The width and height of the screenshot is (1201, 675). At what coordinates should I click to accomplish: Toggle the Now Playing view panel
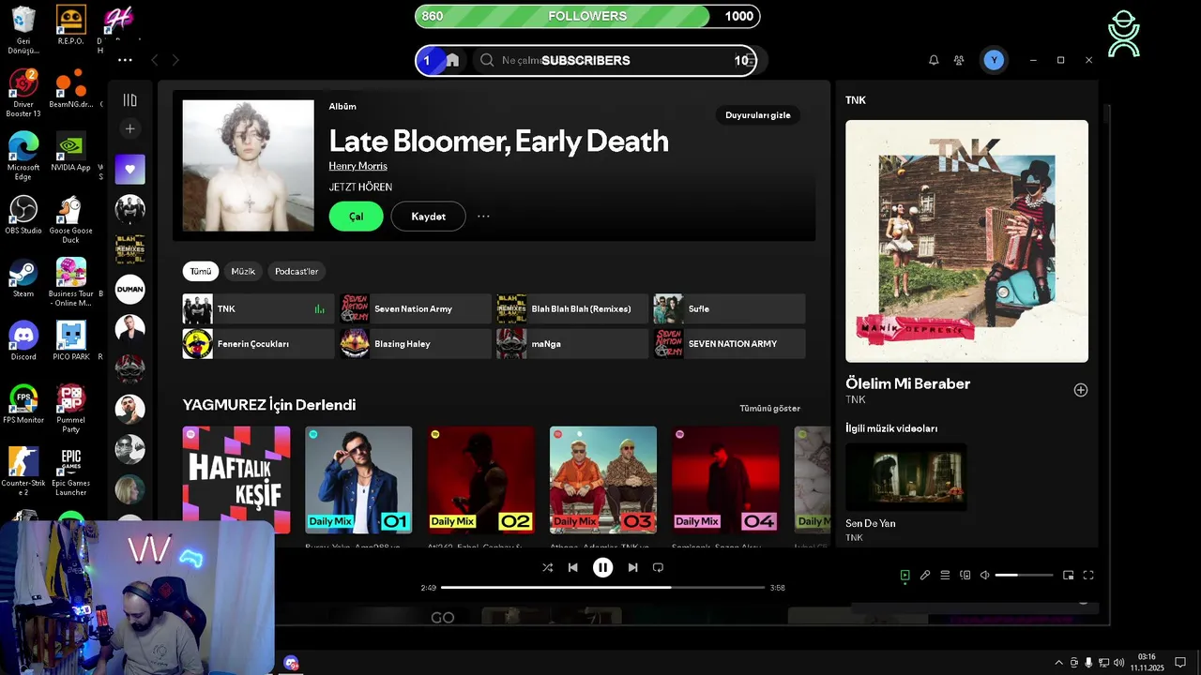(905, 575)
